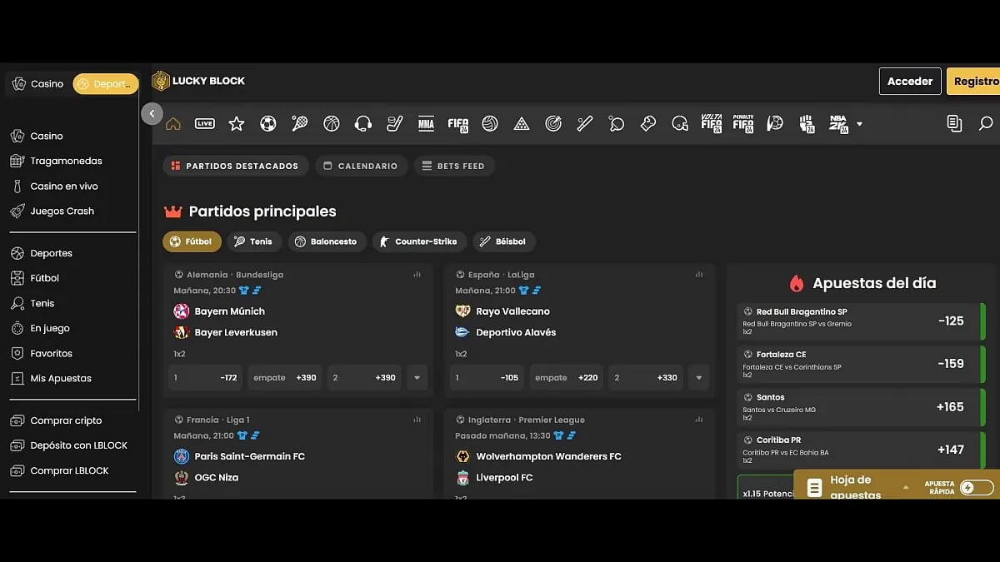Toggle the Apuesta Rápida switch
1000x562 pixels.
pos(976,488)
